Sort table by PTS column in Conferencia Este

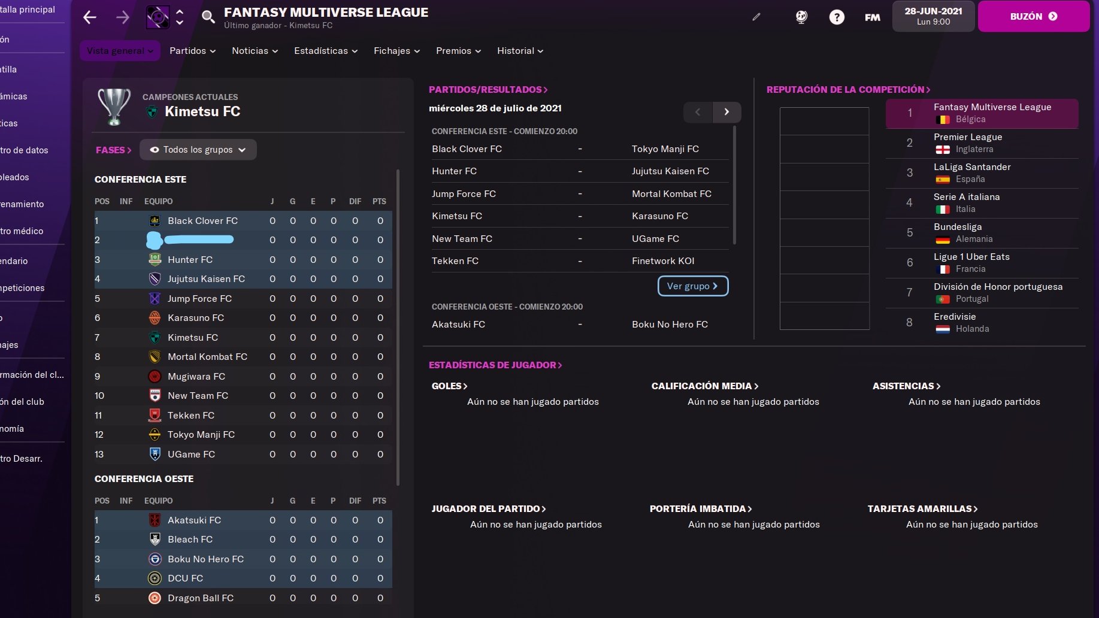pyautogui.click(x=379, y=202)
